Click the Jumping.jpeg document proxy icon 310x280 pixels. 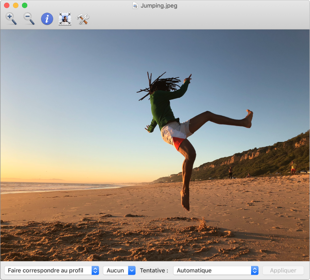tap(135, 6)
